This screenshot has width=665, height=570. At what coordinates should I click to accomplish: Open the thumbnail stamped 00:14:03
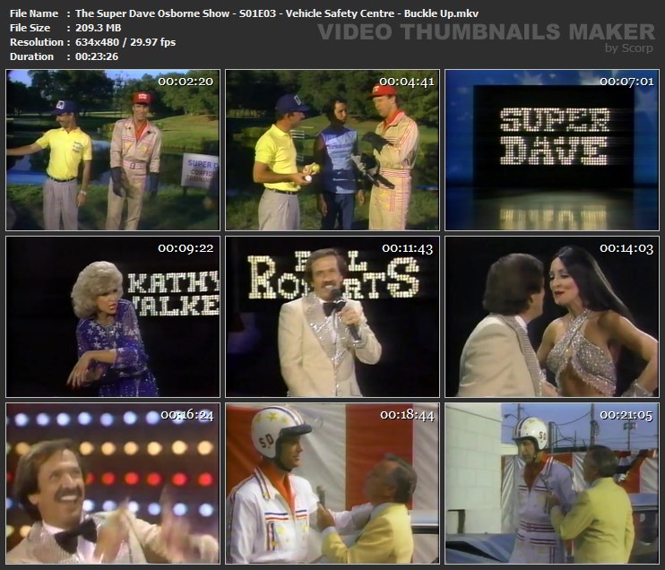point(552,316)
